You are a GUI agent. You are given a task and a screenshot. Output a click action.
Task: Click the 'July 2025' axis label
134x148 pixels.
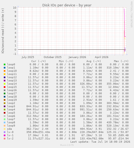(28, 57)
